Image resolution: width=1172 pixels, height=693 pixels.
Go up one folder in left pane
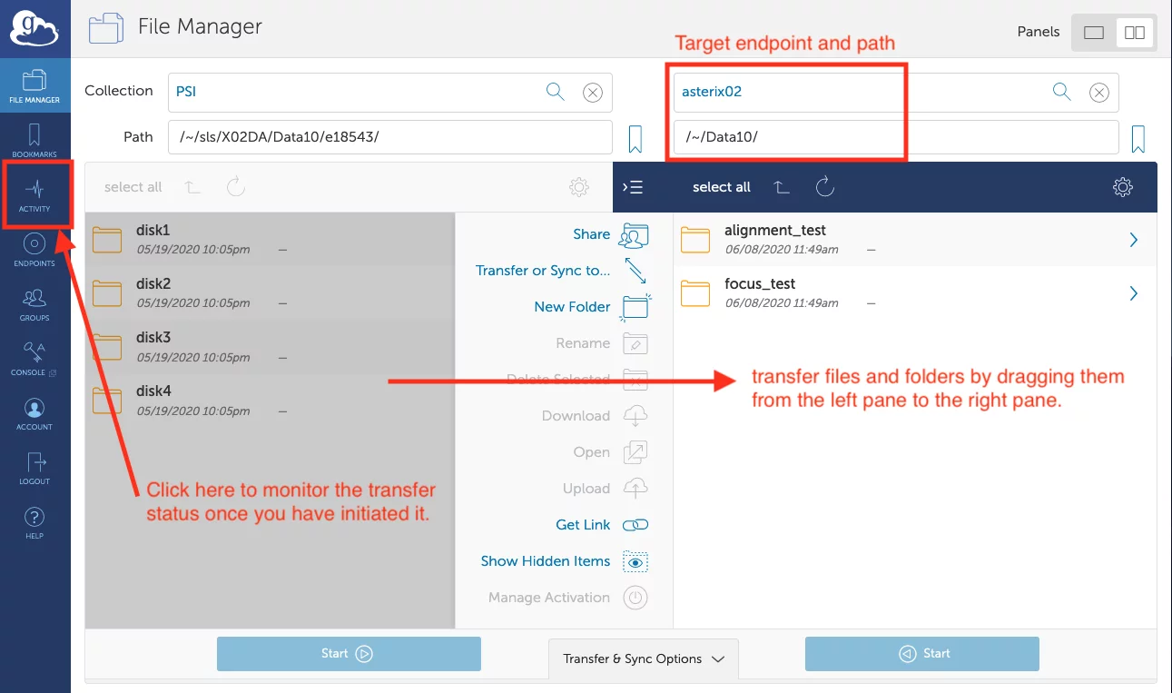[x=192, y=187]
